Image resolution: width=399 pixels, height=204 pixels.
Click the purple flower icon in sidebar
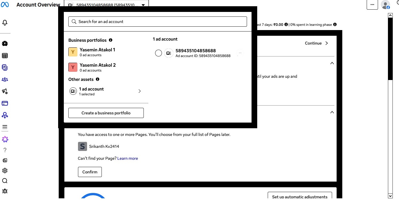click(x=5, y=139)
